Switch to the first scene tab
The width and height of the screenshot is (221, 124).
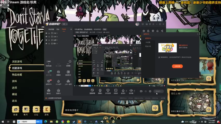(x=51, y=29)
